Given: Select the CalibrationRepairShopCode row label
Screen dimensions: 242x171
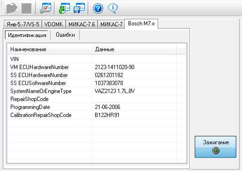Looking at the screenshot, I should [x=41, y=115].
